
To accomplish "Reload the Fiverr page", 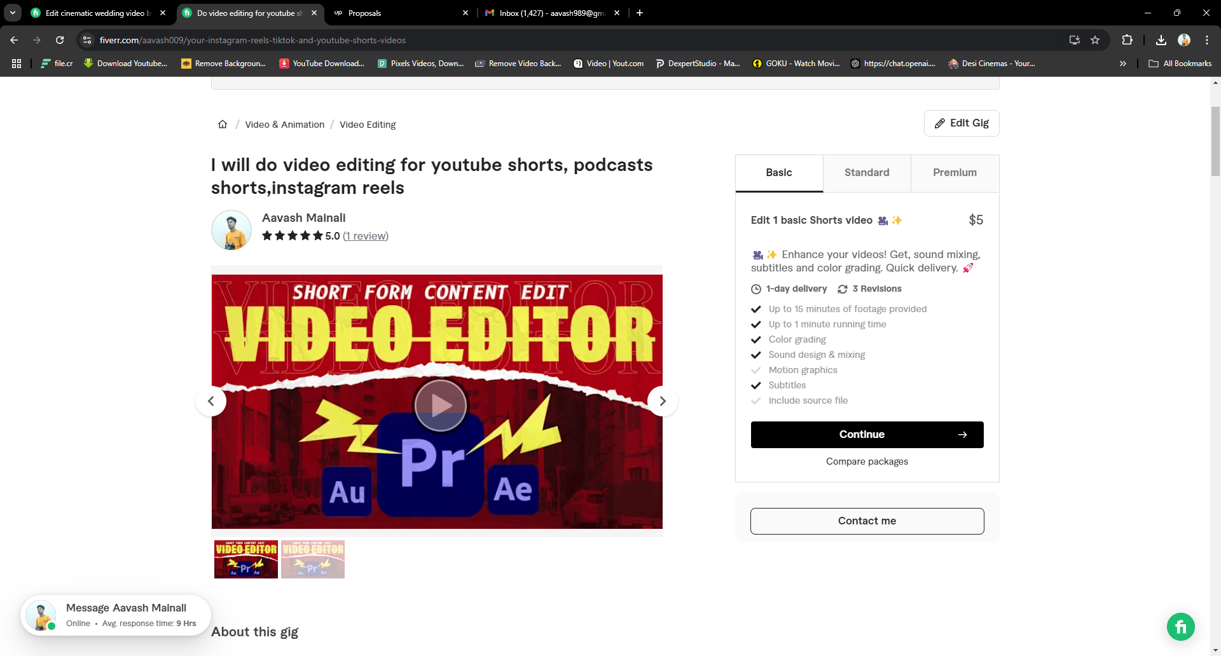I will click(x=60, y=40).
